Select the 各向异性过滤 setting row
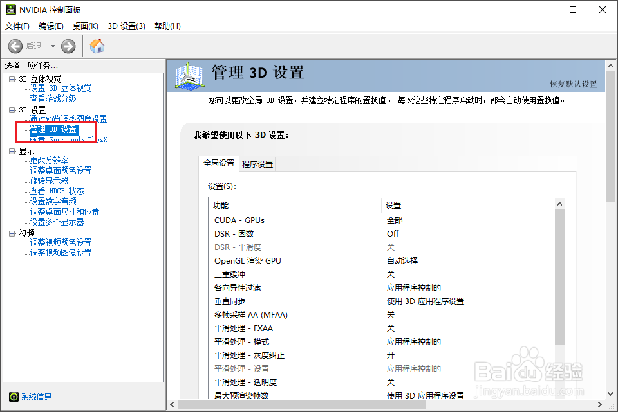 click(381, 288)
